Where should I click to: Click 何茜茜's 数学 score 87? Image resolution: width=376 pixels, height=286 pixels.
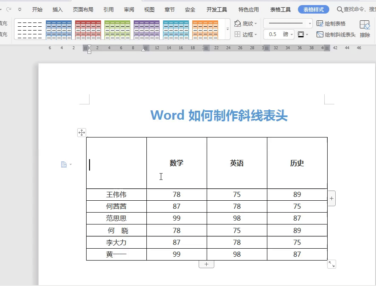tap(177, 206)
